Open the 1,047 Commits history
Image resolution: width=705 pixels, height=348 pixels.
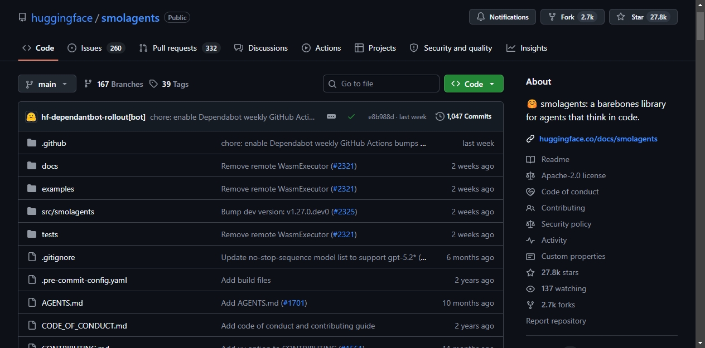[464, 116]
